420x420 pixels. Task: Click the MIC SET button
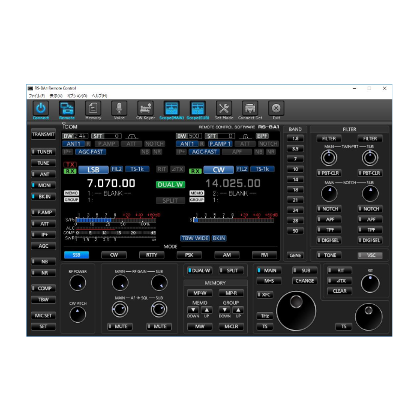[43, 316]
